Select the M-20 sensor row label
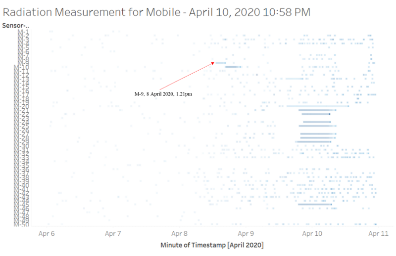 click(x=21, y=106)
